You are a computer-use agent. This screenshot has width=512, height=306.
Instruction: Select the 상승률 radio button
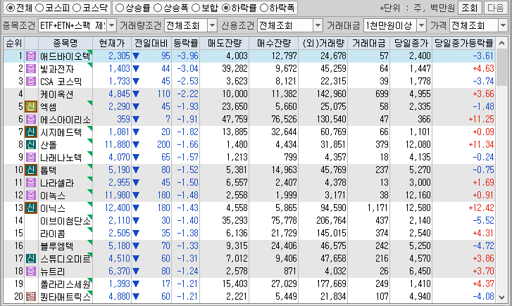pos(120,8)
